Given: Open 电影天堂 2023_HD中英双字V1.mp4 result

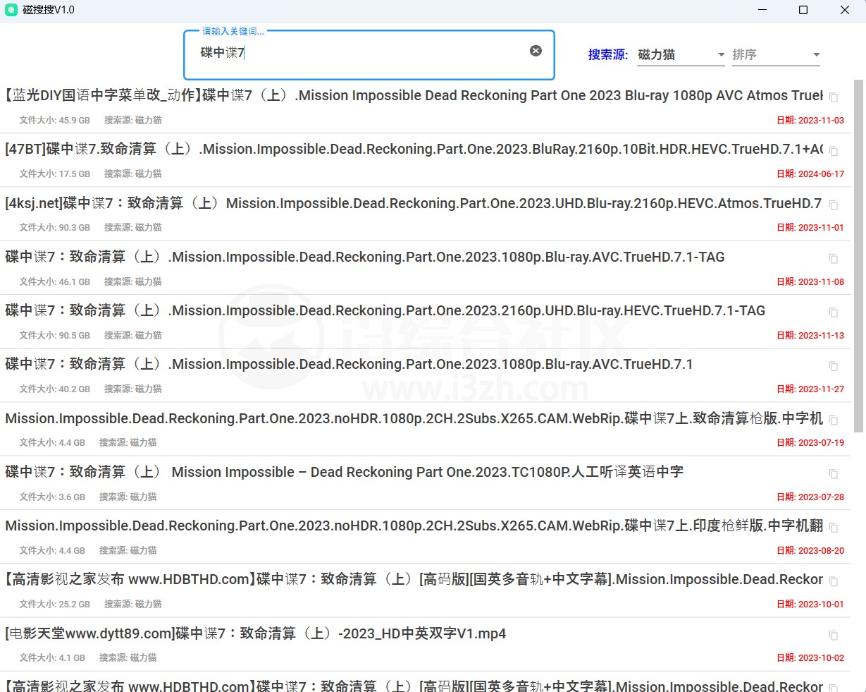Looking at the screenshot, I should [256, 633].
